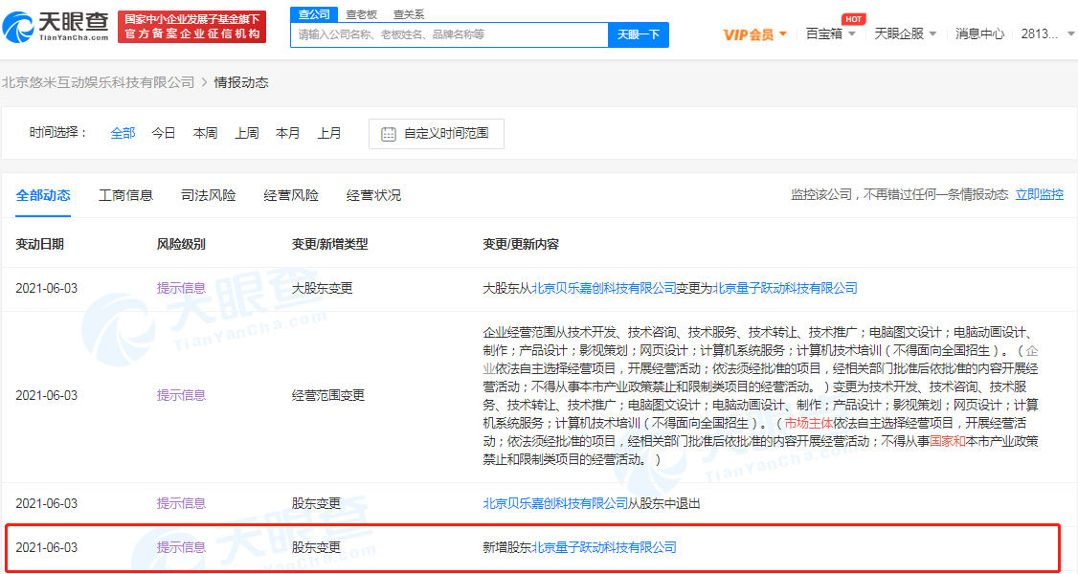The height and width of the screenshot is (574, 1078).
Task: Select the 查关系 search tab
Action: click(x=409, y=14)
